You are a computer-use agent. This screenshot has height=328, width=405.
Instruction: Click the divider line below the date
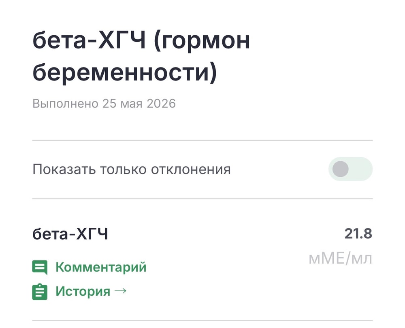click(x=202, y=140)
